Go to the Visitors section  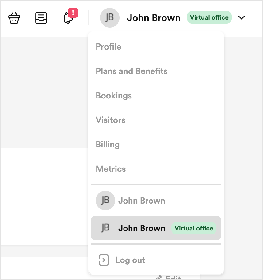110,120
